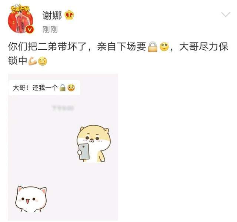Expand the post options chevron
237x222 pixels.
[x=226, y=14]
